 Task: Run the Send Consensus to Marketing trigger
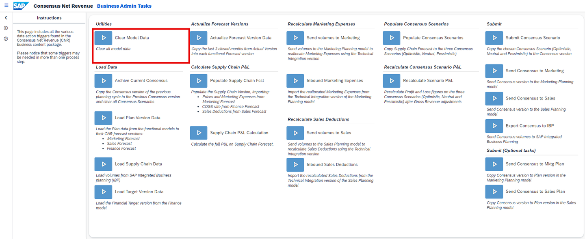click(494, 71)
